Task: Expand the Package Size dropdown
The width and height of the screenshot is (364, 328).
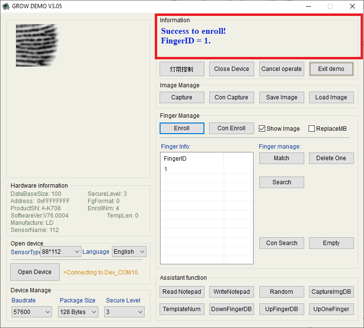Action: click(x=78, y=312)
